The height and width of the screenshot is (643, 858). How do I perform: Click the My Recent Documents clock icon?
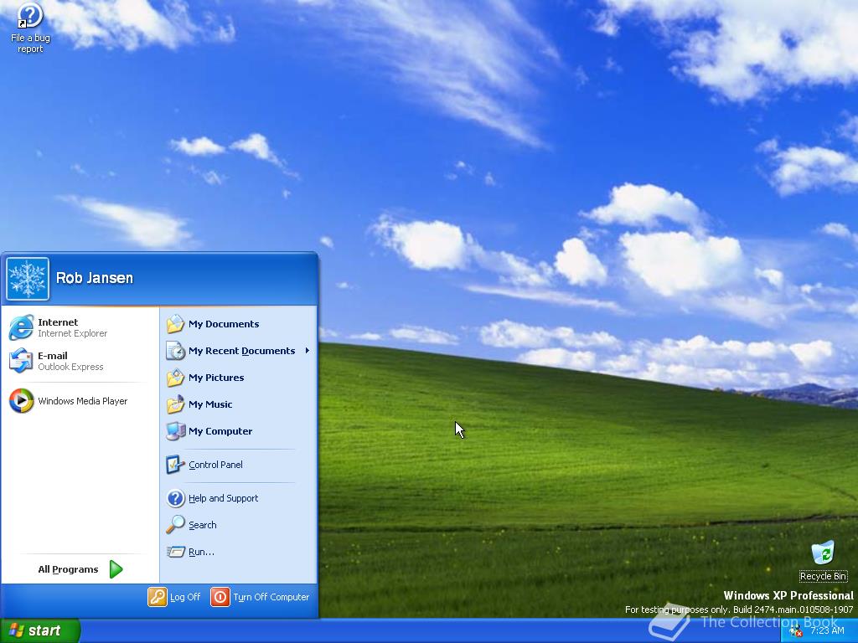click(x=175, y=351)
